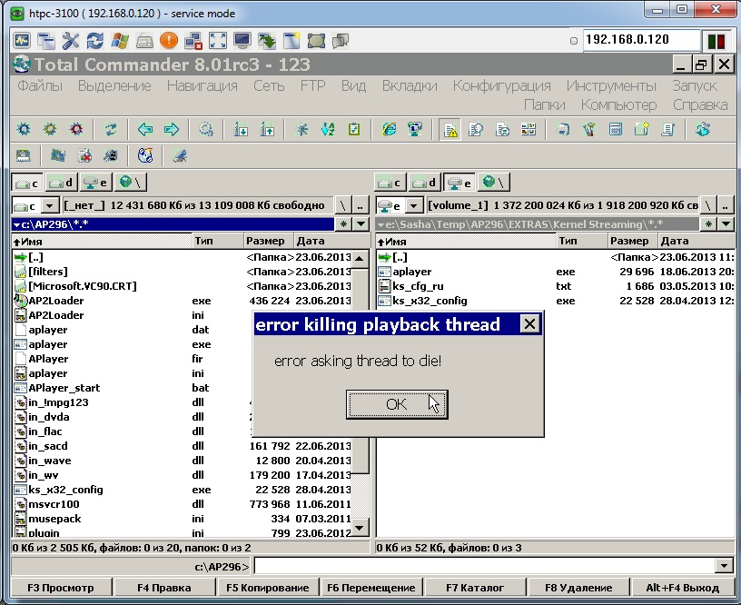This screenshot has height=605, width=741.
Task: Open left panel favorites asterisk button
Action: click(x=343, y=224)
